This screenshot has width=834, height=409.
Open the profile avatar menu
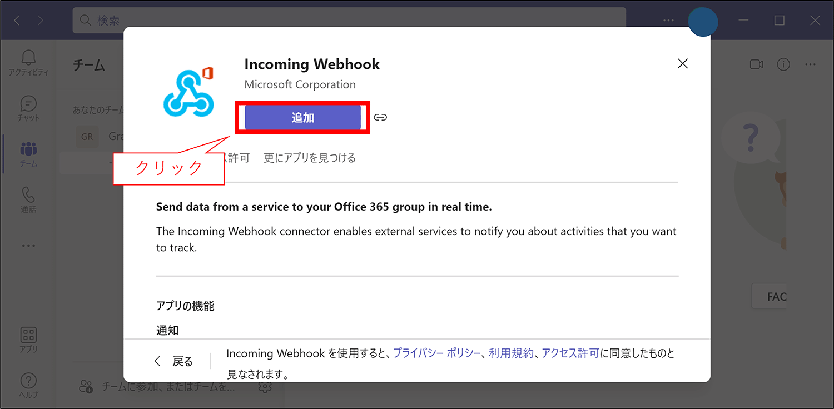tap(703, 21)
